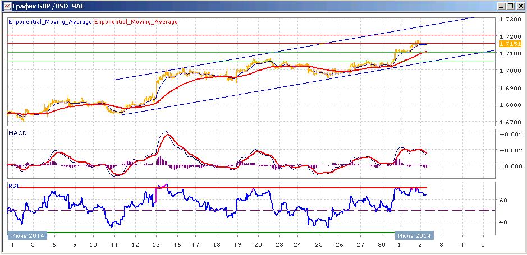Click date label 20 on time axis

pyautogui.click(x=258, y=244)
